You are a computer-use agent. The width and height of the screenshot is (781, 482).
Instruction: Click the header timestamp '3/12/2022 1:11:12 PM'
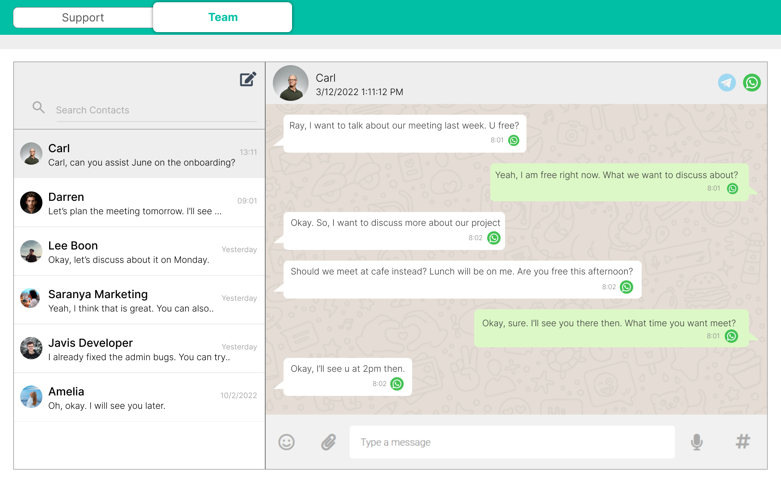[359, 92]
